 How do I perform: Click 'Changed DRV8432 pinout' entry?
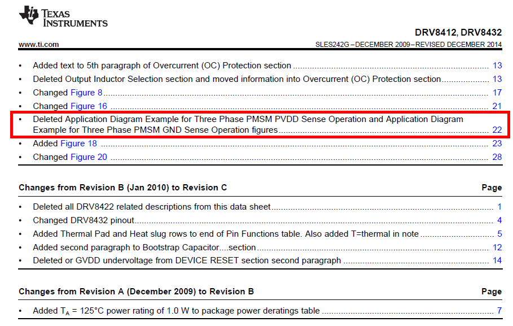[84, 220]
